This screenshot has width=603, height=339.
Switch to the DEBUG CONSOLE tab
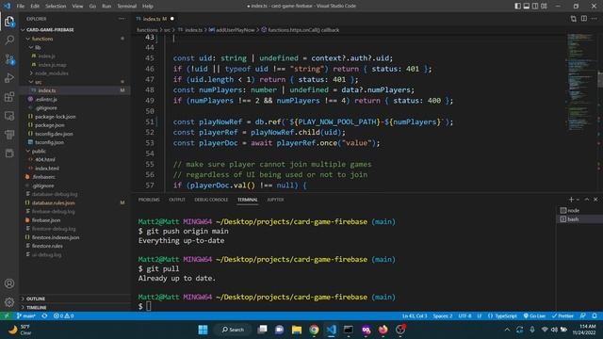[x=211, y=200]
